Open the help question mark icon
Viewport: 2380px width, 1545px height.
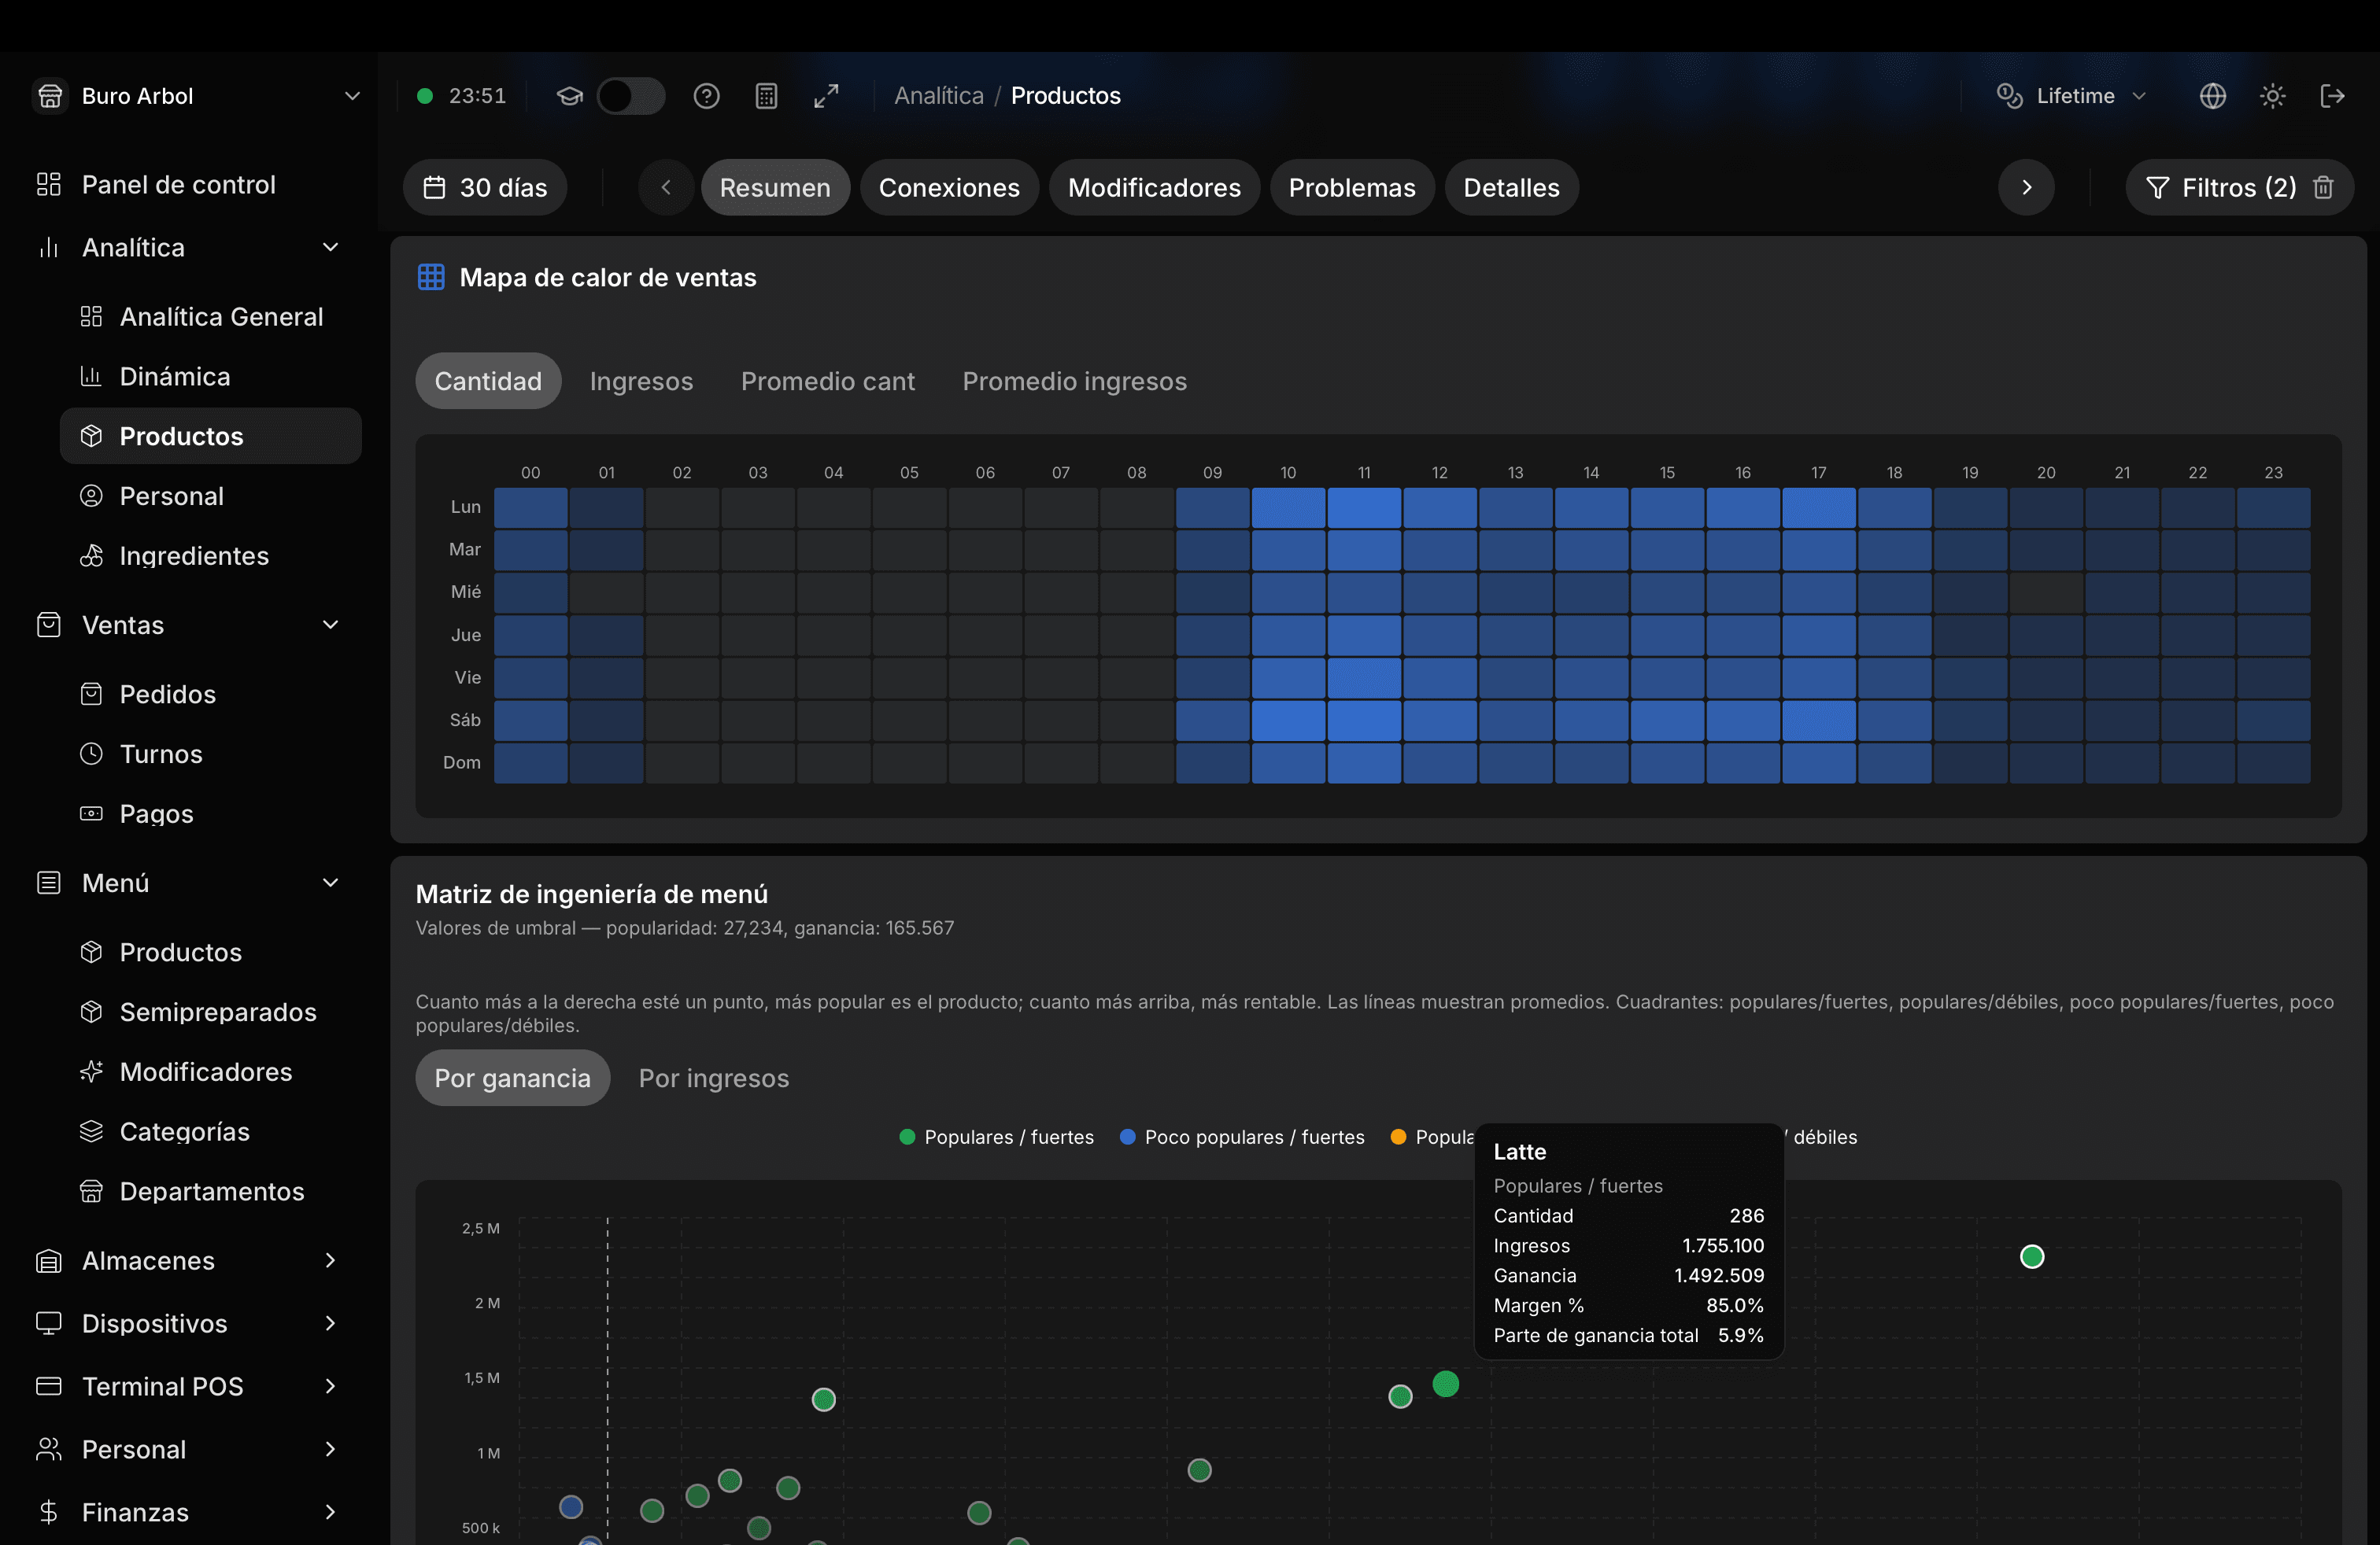tap(707, 96)
